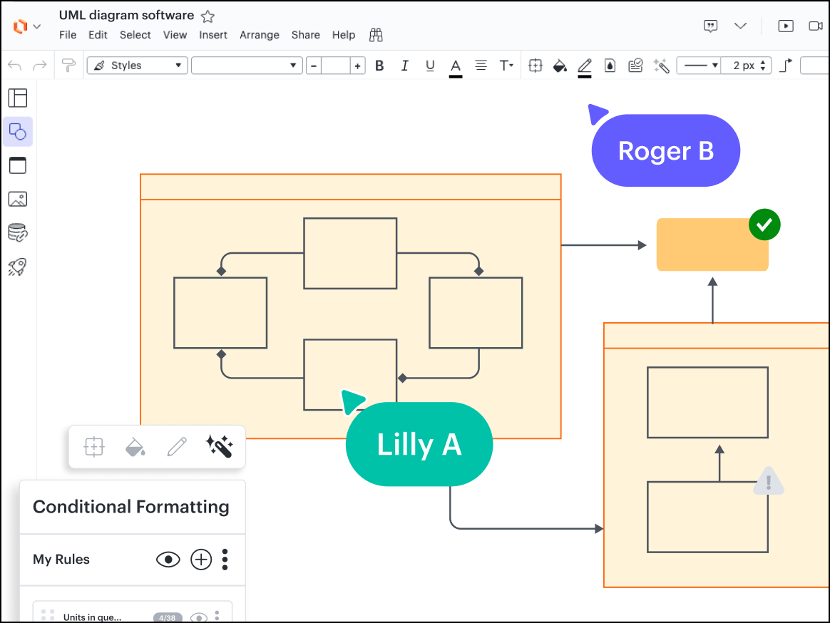Select the Roger B collaborator label
The width and height of the screenshot is (830, 623).
pos(666,151)
